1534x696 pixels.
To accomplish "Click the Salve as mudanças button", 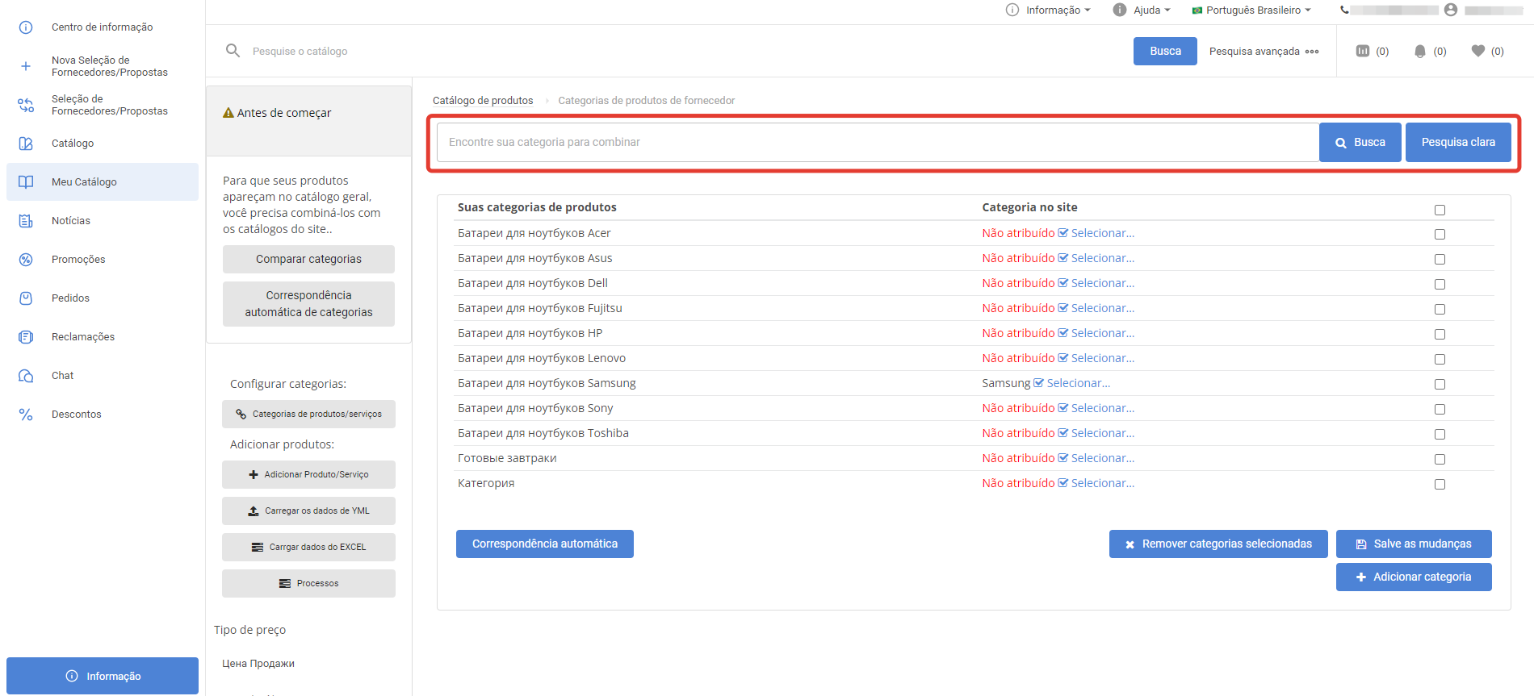I will (1413, 544).
